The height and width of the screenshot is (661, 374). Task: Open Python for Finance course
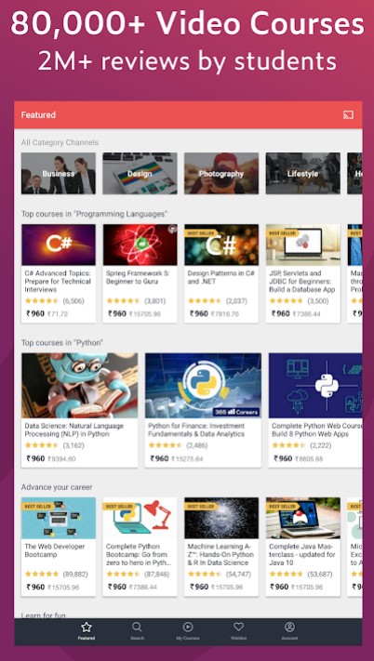tap(203, 410)
